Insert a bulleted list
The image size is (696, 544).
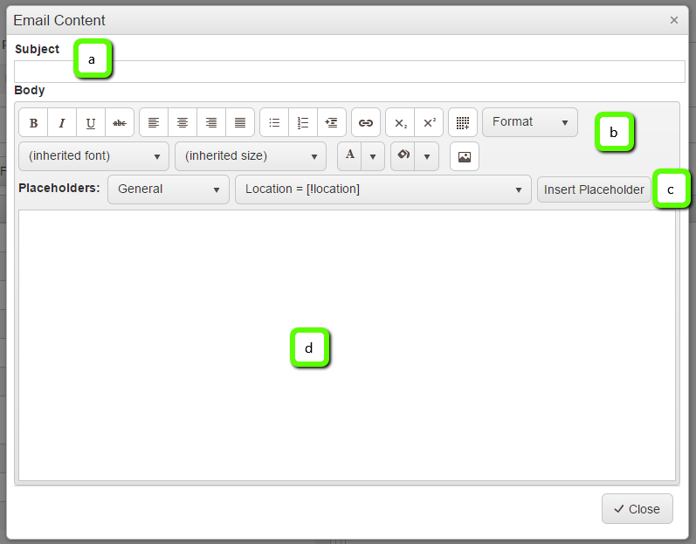(274, 123)
